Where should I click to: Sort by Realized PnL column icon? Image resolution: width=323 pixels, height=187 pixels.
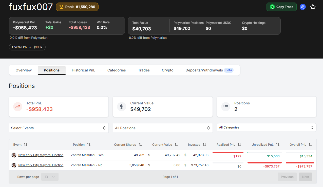pyautogui.click(x=239, y=145)
